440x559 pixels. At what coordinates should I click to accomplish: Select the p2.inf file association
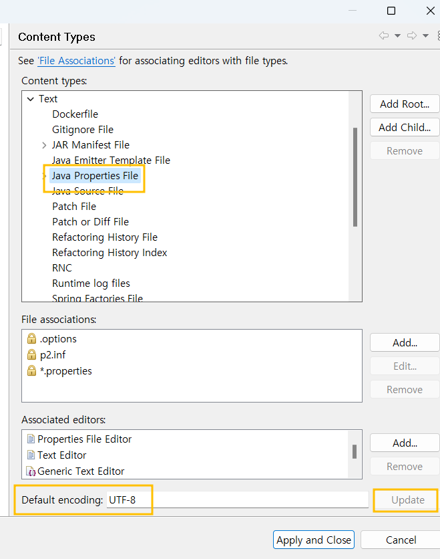coord(53,354)
